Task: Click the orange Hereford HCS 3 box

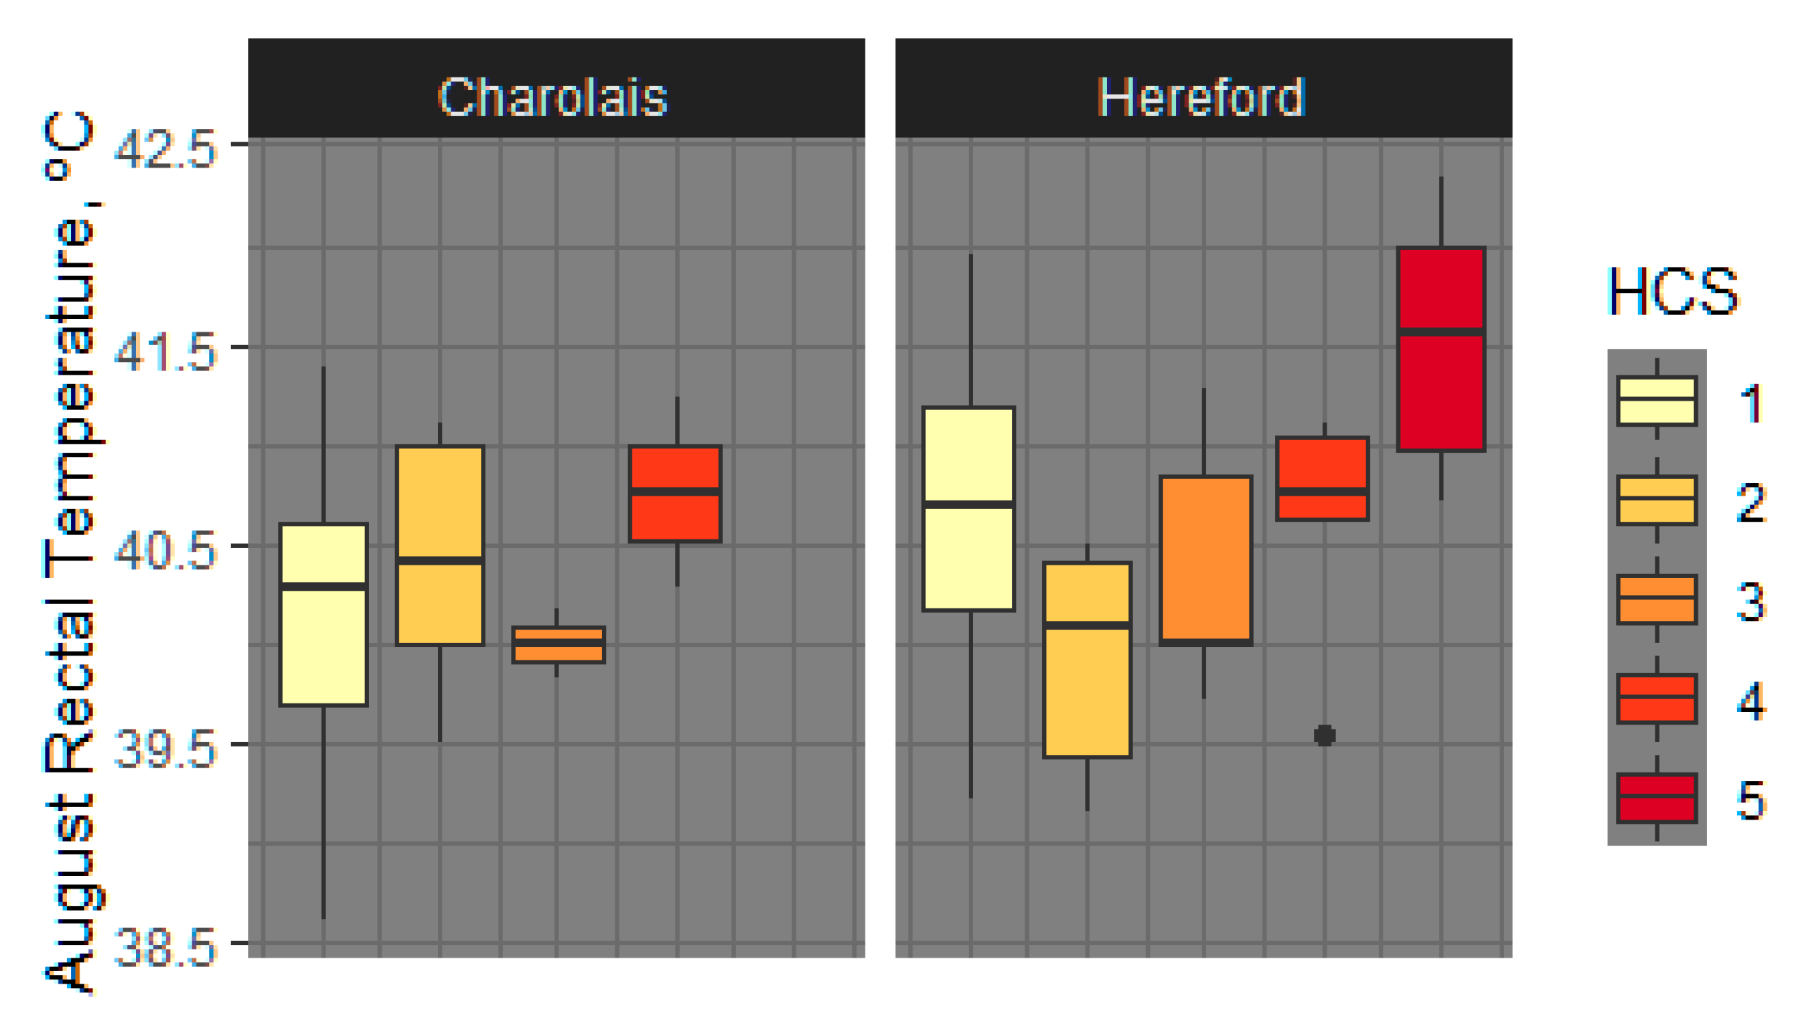Action: [1205, 560]
